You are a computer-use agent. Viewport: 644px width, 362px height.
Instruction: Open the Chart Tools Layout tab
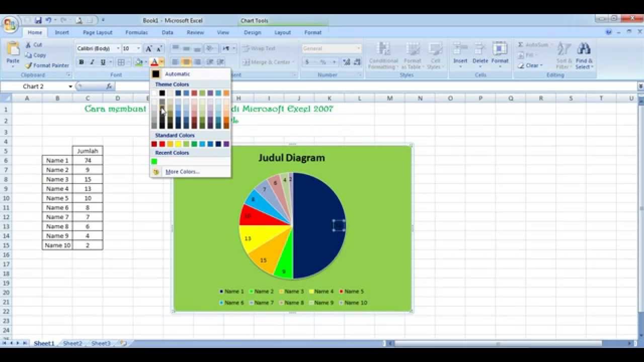pyautogui.click(x=282, y=32)
